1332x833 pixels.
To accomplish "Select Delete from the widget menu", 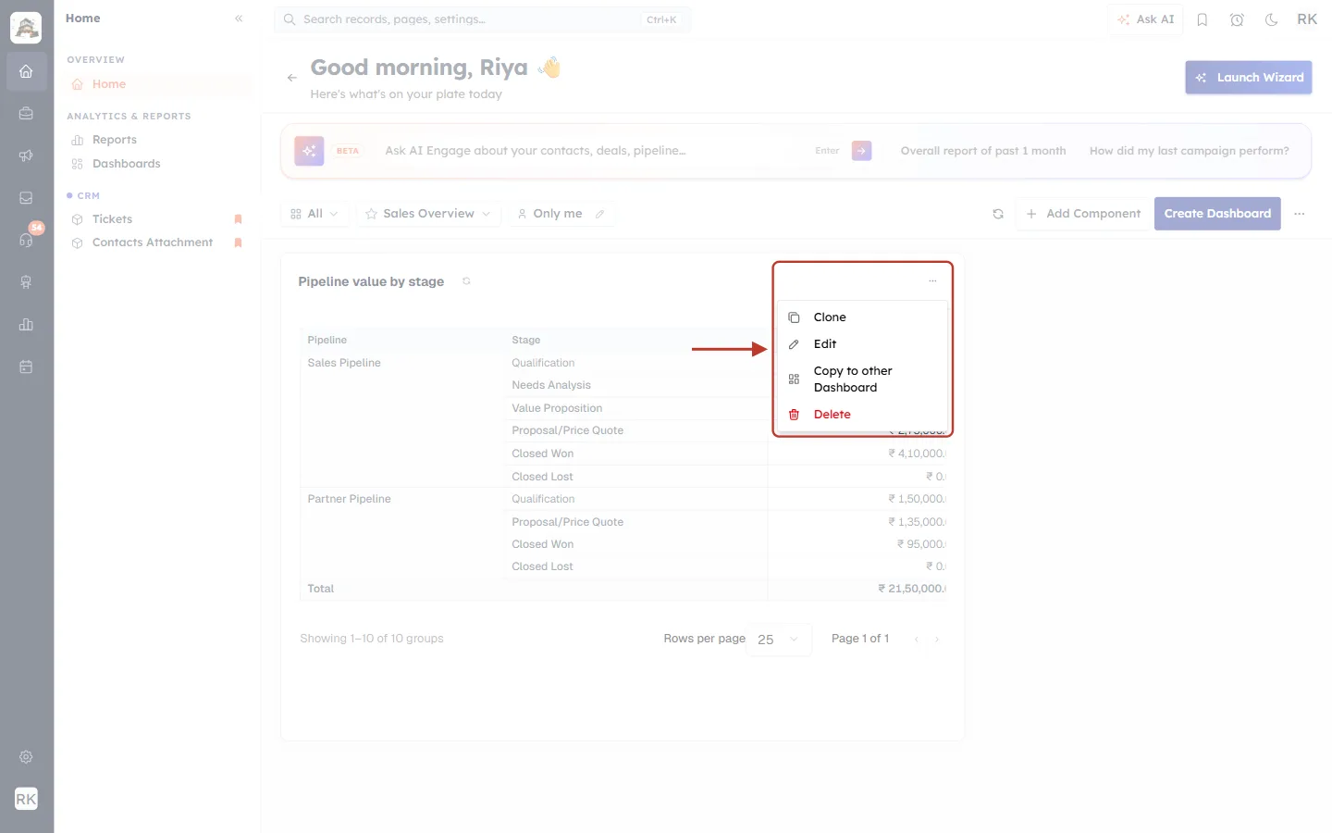I will point(862,415).
